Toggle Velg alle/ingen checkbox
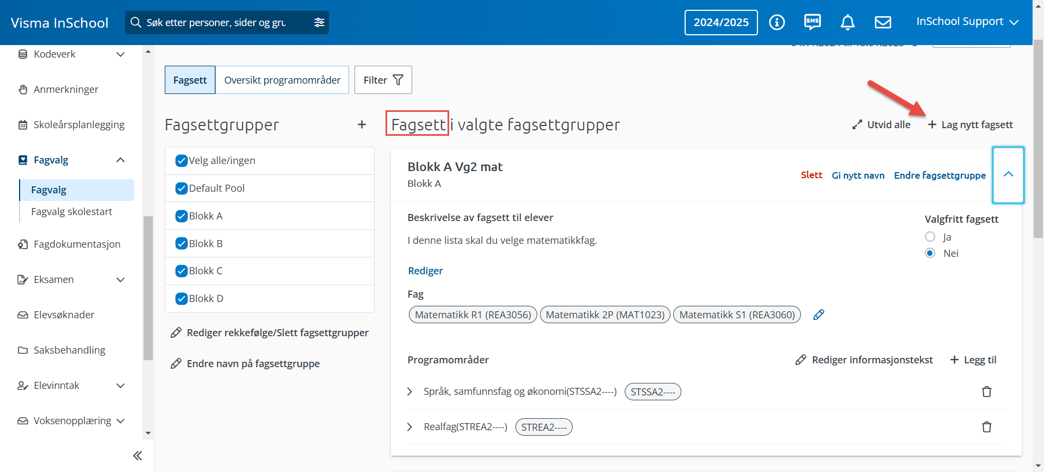This screenshot has width=1044, height=472. pos(182,161)
